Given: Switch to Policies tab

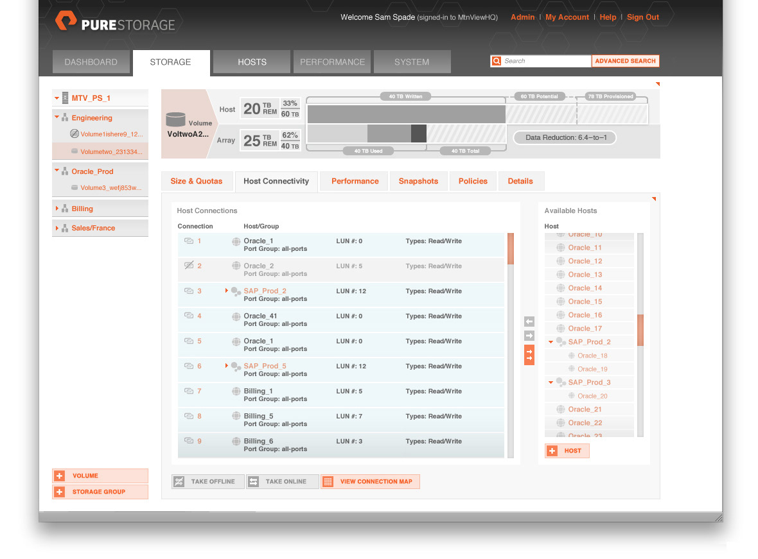Looking at the screenshot, I should [473, 181].
